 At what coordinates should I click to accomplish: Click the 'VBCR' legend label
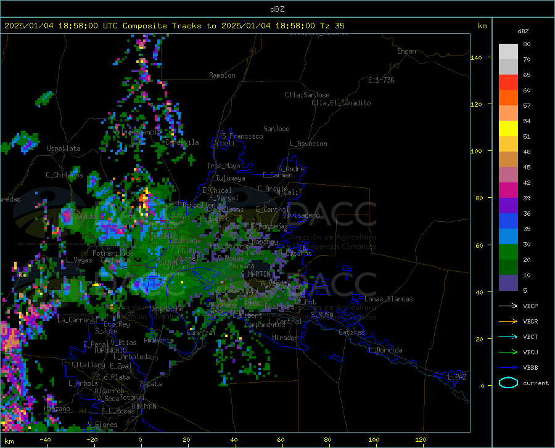[x=530, y=322]
